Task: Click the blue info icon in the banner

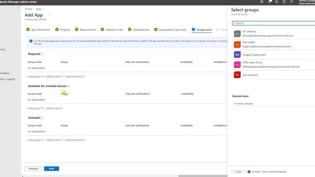Action: [31, 41]
